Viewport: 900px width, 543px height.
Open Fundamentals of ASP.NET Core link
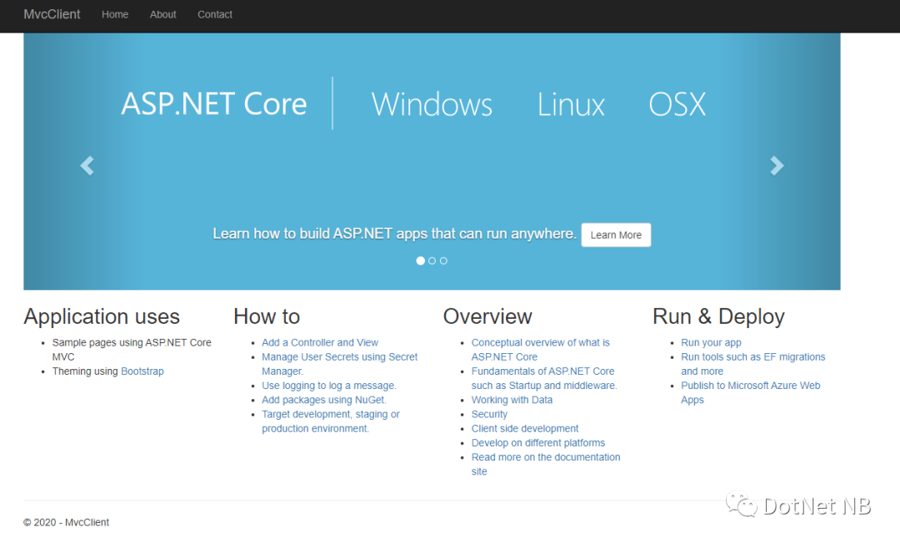tap(544, 378)
